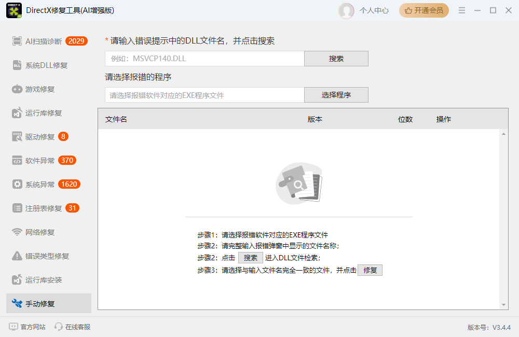Click the 网络修复 Wi-Fi icon

(x=17, y=232)
